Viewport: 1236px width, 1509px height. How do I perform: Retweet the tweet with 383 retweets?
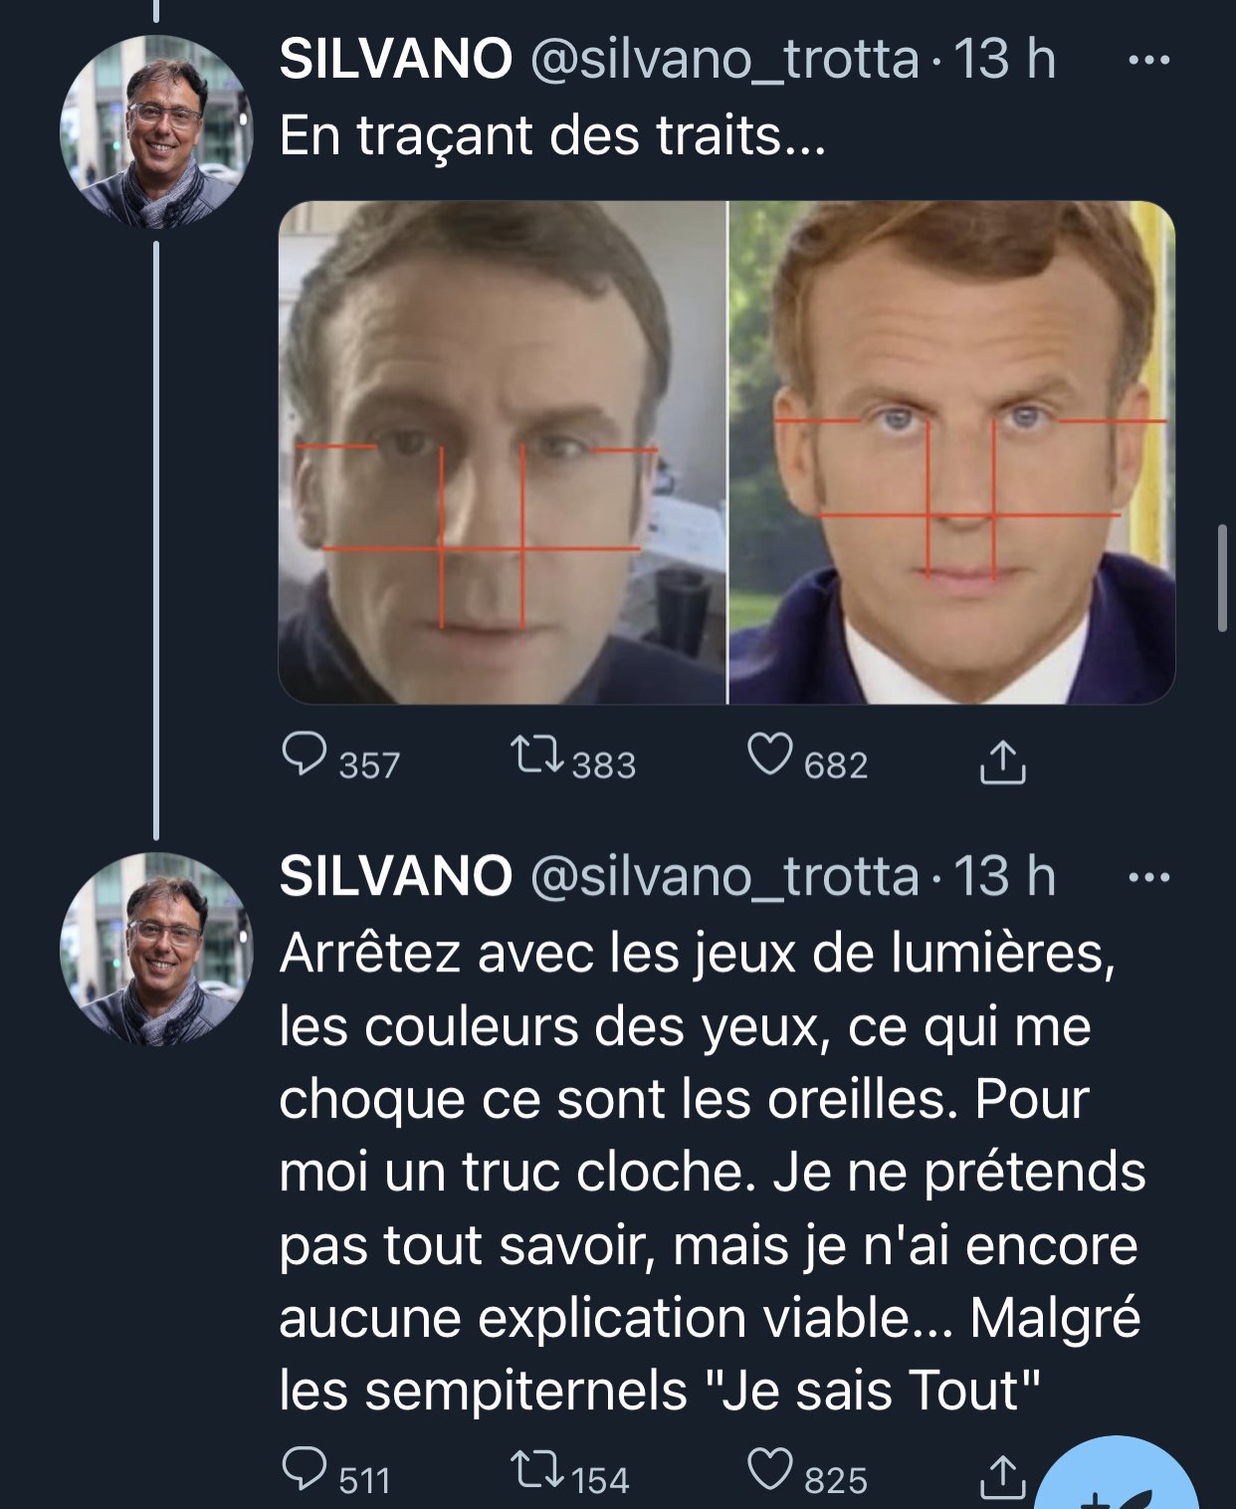click(537, 756)
